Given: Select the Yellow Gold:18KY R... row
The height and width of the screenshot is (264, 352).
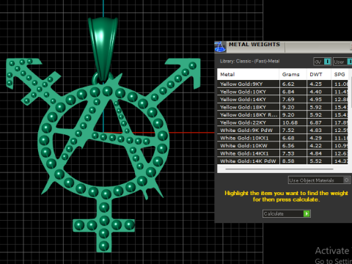Looking at the screenshot, I should pos(282,115).
